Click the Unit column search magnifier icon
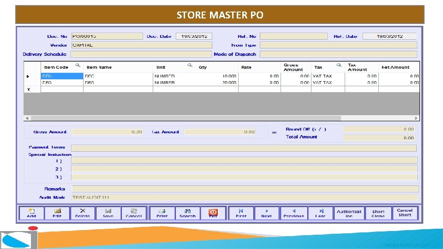The image size is (443, 249). pyautogui.click(x=190, y=65)
